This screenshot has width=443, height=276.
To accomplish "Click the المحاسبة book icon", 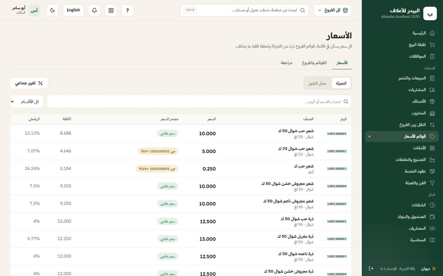I will (432, 240).
